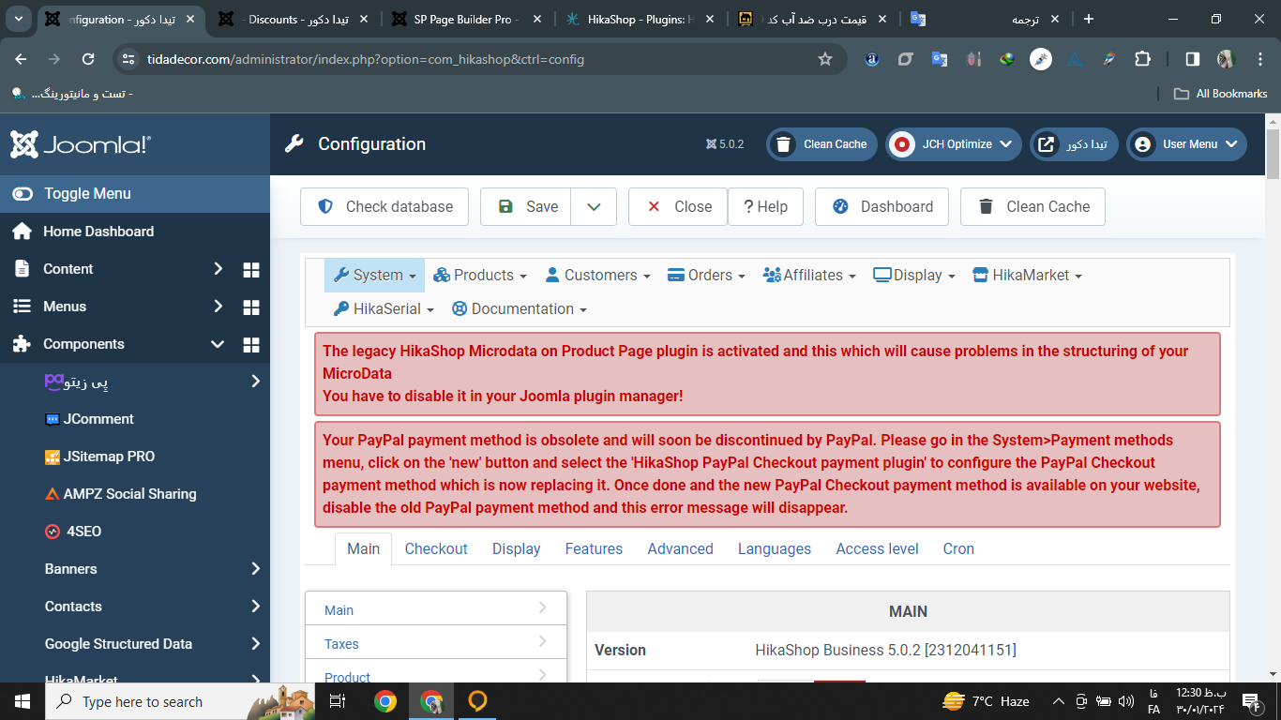The height and width of the screenshot is (720, 1281).
Task: Reload the page with the refresh icon
Action: 88,59
